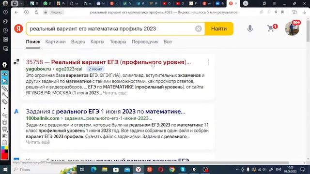The height and width of the screenshot is (174, 310).
Task: Open the Windows Start menu
Action: point(5,170)
